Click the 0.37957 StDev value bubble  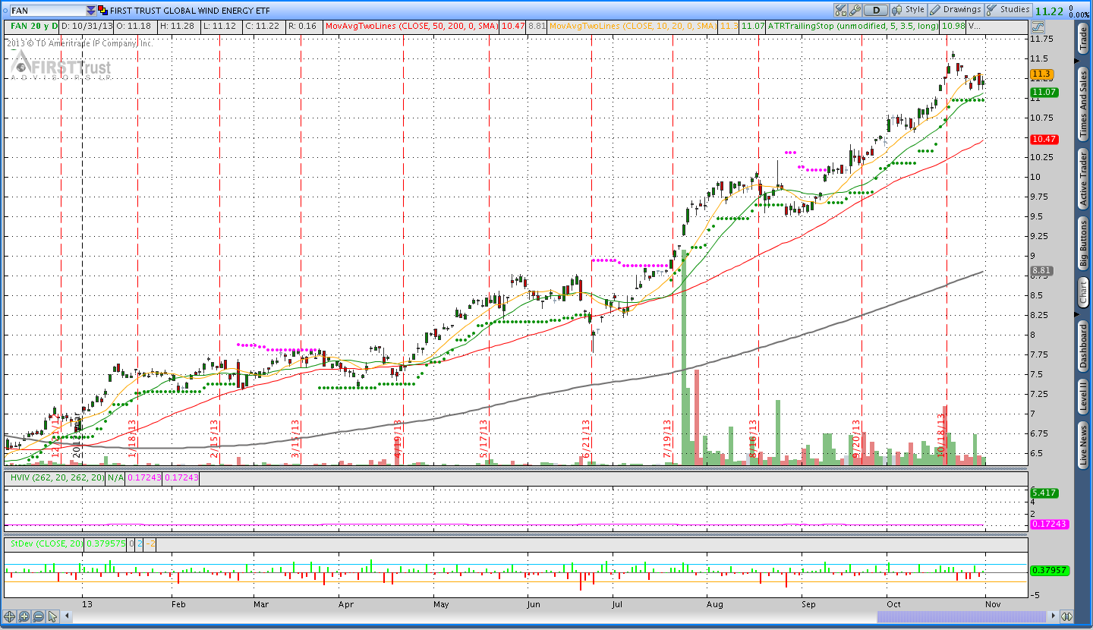coord(1050,571)
